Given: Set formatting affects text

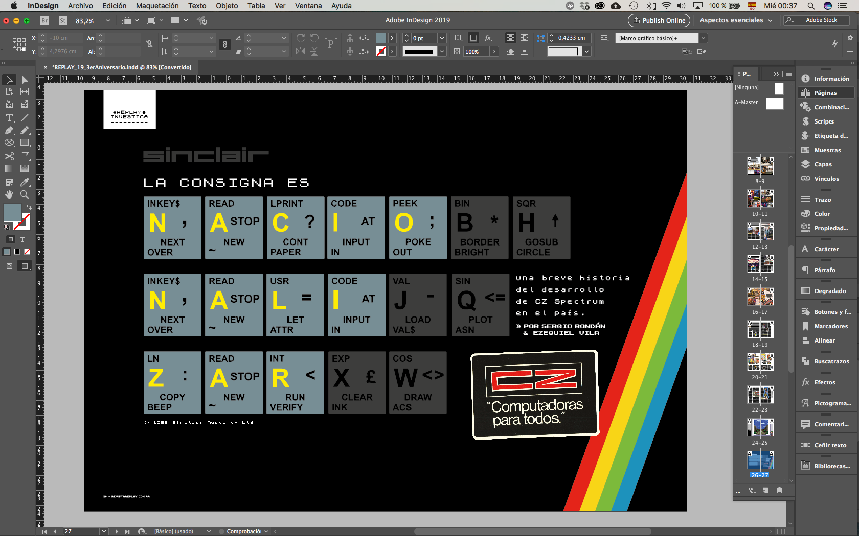Looking at the screenshot, I should coord(22,239).
